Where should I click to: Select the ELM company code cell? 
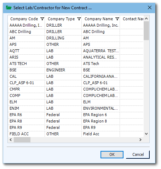point(26,102)
